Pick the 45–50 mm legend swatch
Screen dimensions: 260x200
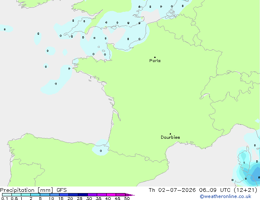(121, 195)
